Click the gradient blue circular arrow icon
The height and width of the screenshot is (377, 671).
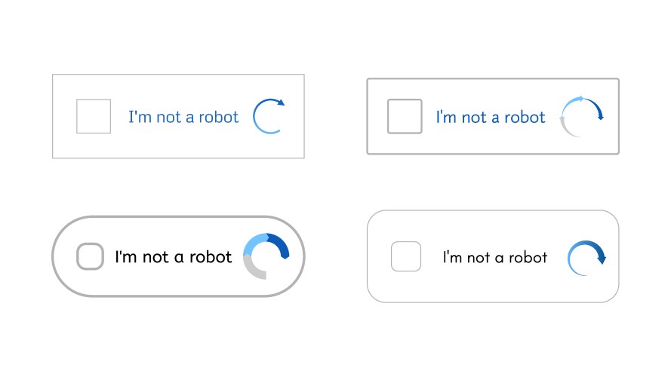[586, 257]
